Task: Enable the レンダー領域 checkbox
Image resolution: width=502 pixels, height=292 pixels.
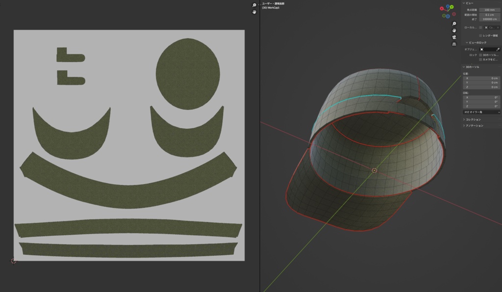Action: 480,35
